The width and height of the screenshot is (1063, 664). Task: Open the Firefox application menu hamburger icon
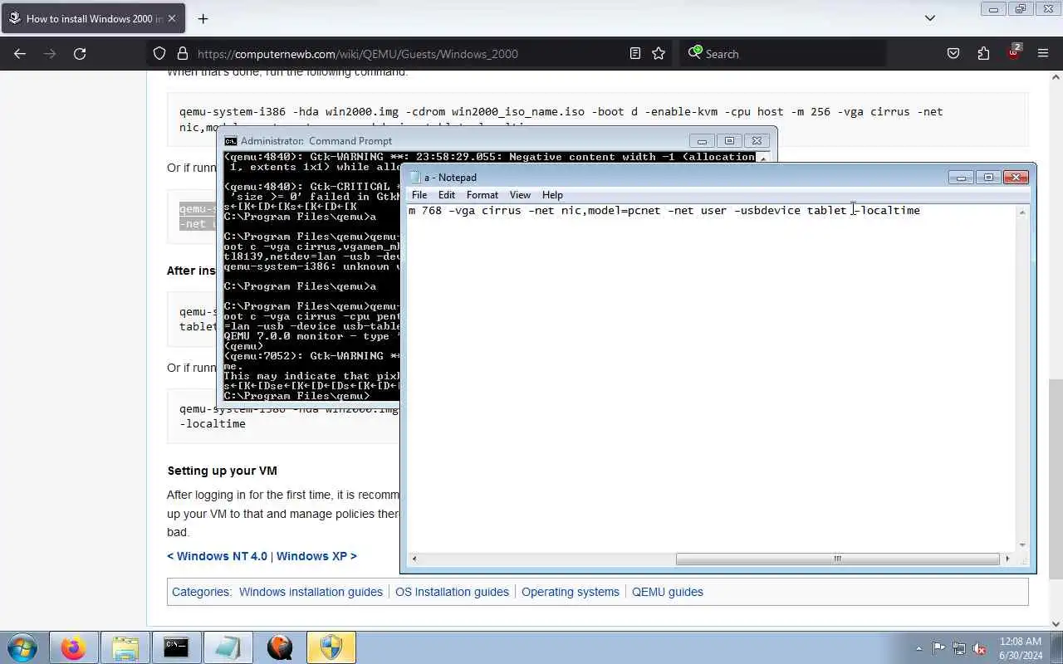1043,53
